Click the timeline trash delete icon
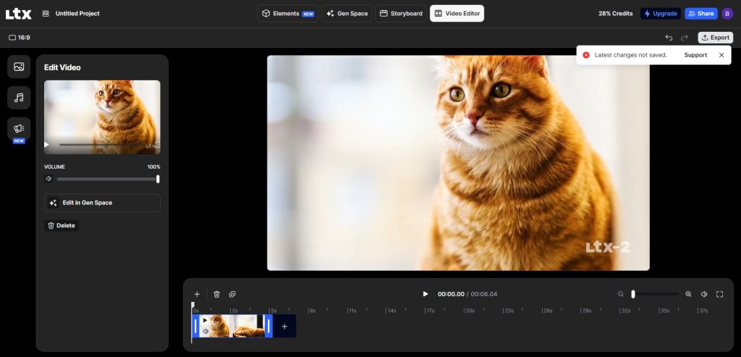This screenshot has height=357, width=741. [216, 294]
